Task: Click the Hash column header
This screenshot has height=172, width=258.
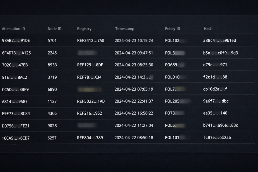Action: 208,29
